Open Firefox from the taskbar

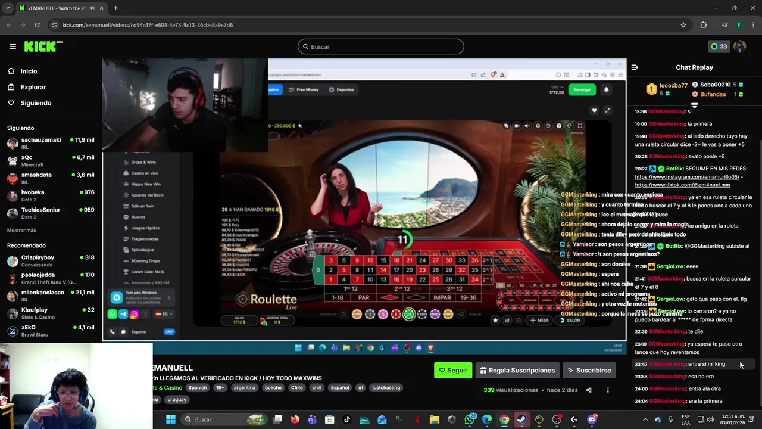[x=295, y=419]
